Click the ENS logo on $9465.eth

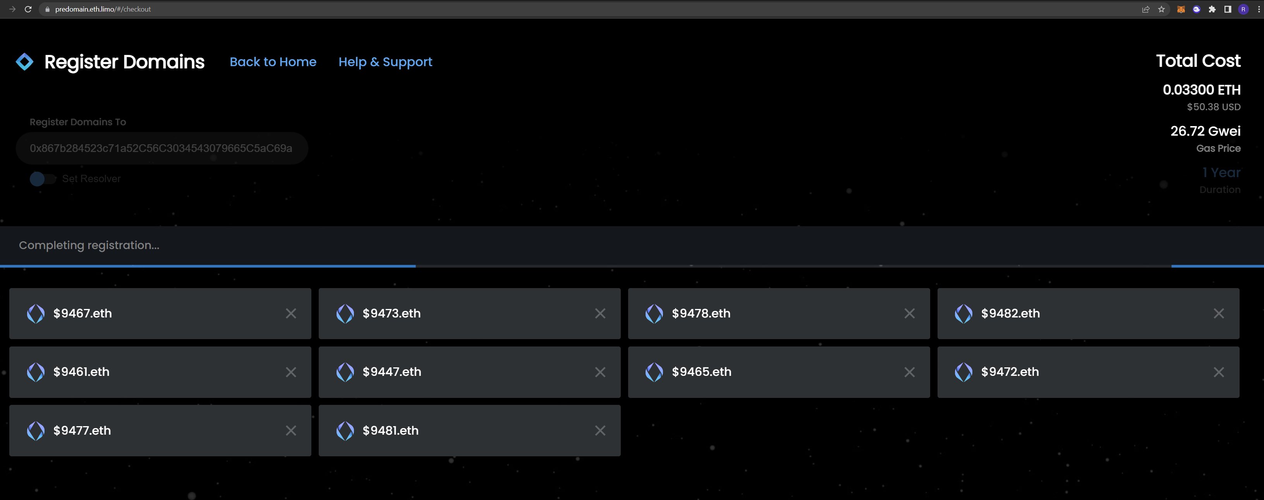654,372
